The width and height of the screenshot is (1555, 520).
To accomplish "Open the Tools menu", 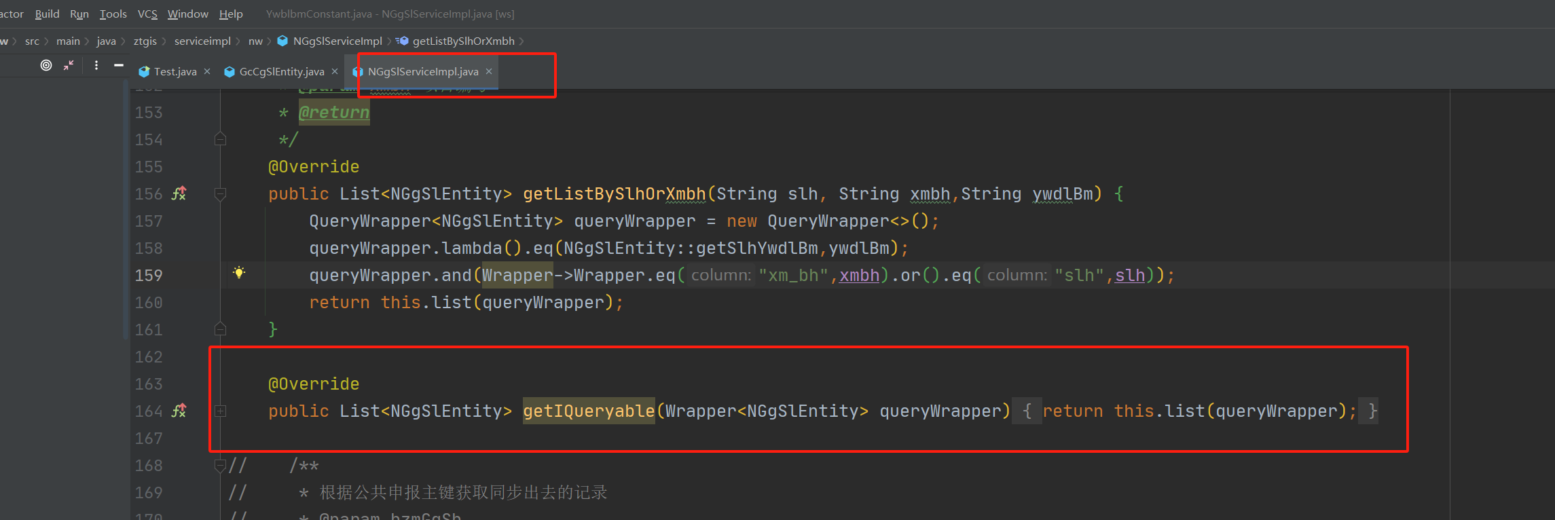I will click(113, 14).
